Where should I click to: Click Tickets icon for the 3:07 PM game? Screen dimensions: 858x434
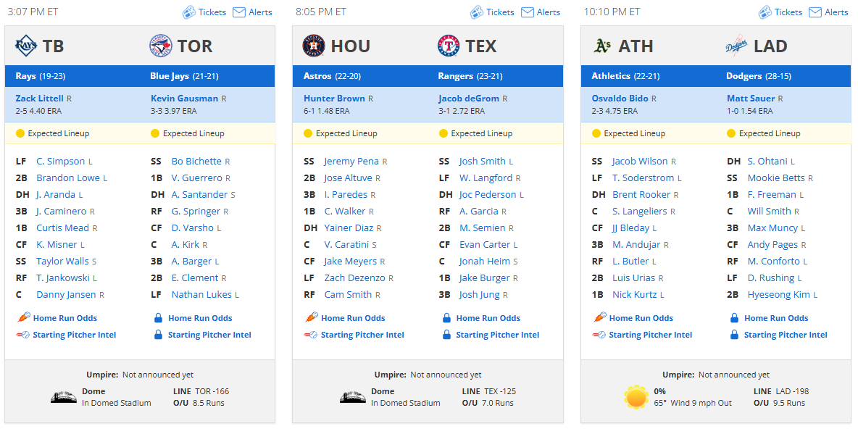(188, 12)
